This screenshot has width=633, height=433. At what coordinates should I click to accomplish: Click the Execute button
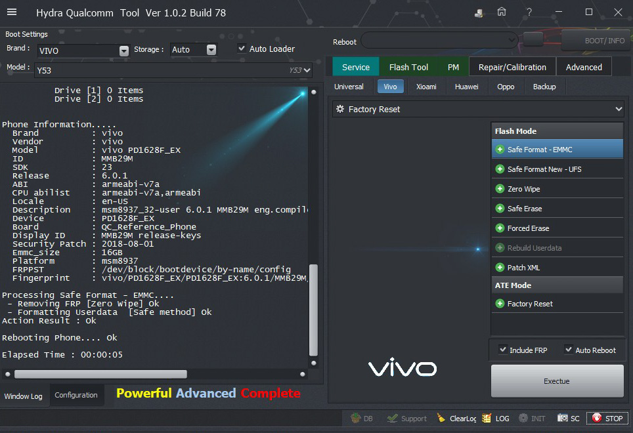tap(557, 381)
